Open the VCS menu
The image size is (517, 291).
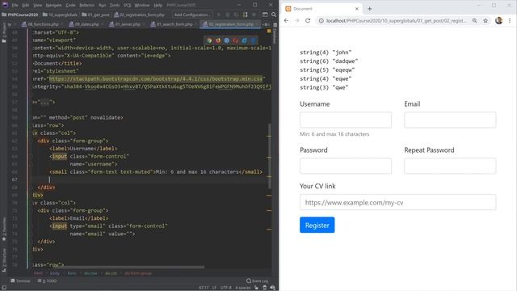click(x=127, y=5)
